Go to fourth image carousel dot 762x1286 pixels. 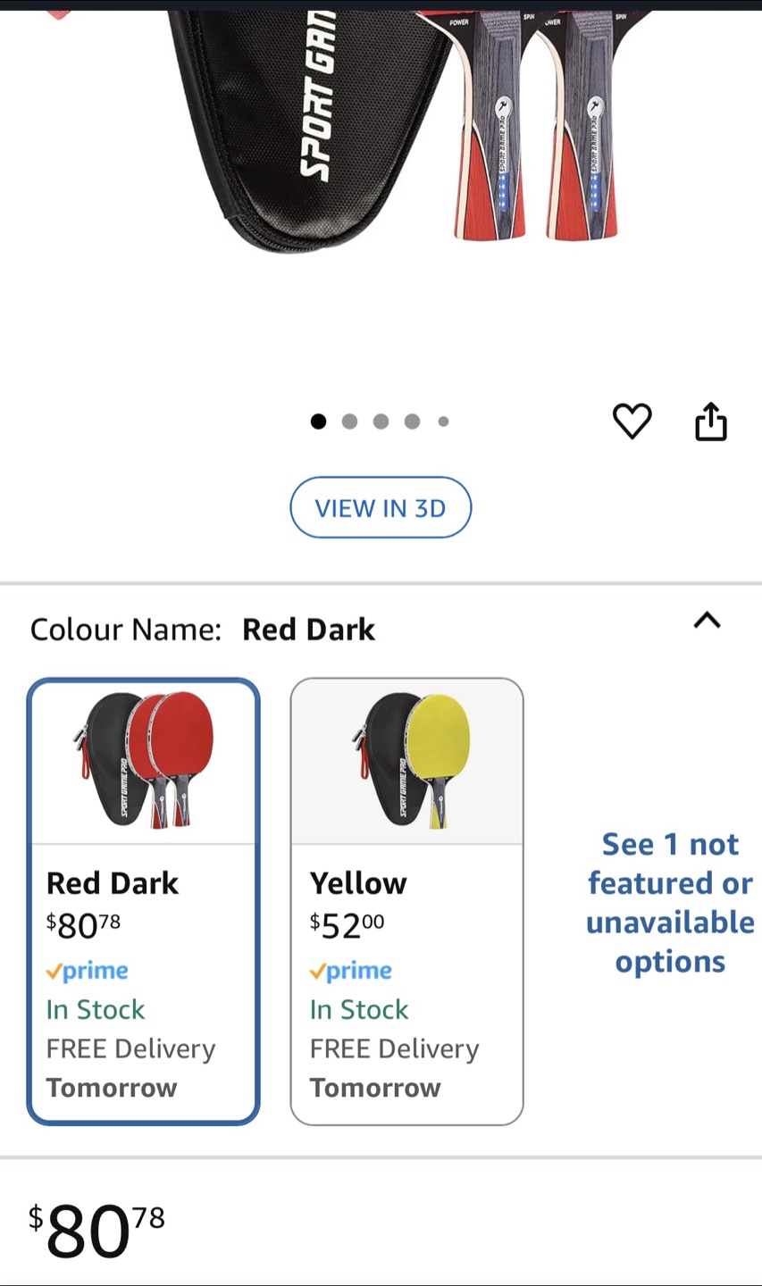pyautogui.click(x=412, y=422)
